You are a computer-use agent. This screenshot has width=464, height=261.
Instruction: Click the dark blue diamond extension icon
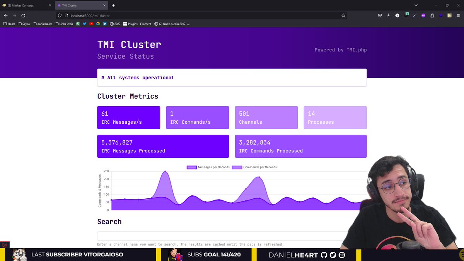click(440, 15)
